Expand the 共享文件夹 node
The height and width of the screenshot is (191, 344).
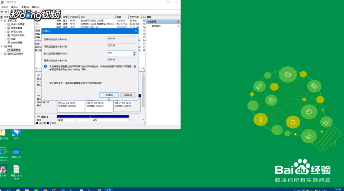click(5, 31)
